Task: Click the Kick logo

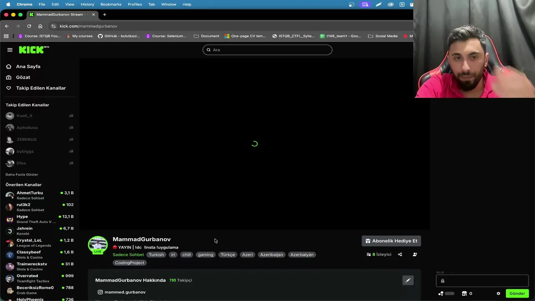Action: coord(34,50)
